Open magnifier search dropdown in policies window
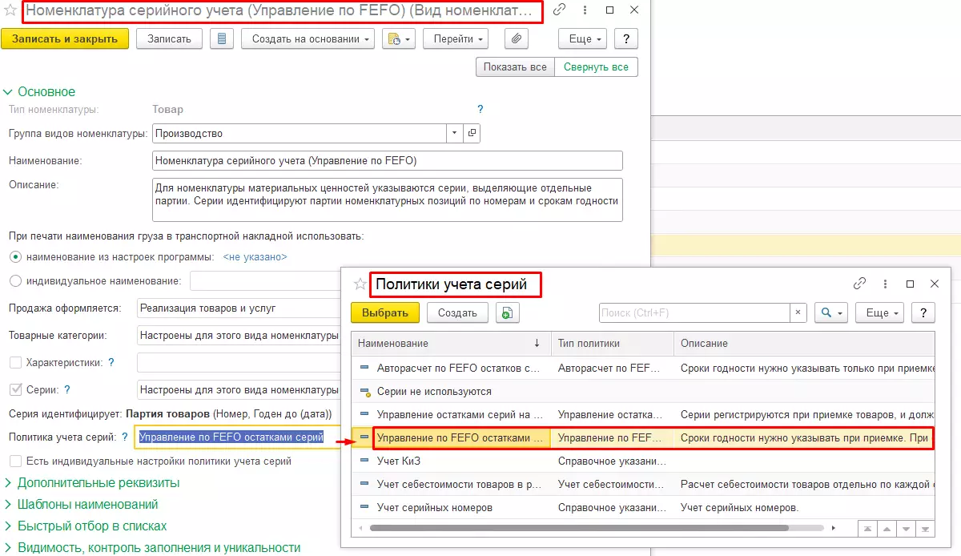The width and height of the screenshot is (961, 556). (831, 312)
